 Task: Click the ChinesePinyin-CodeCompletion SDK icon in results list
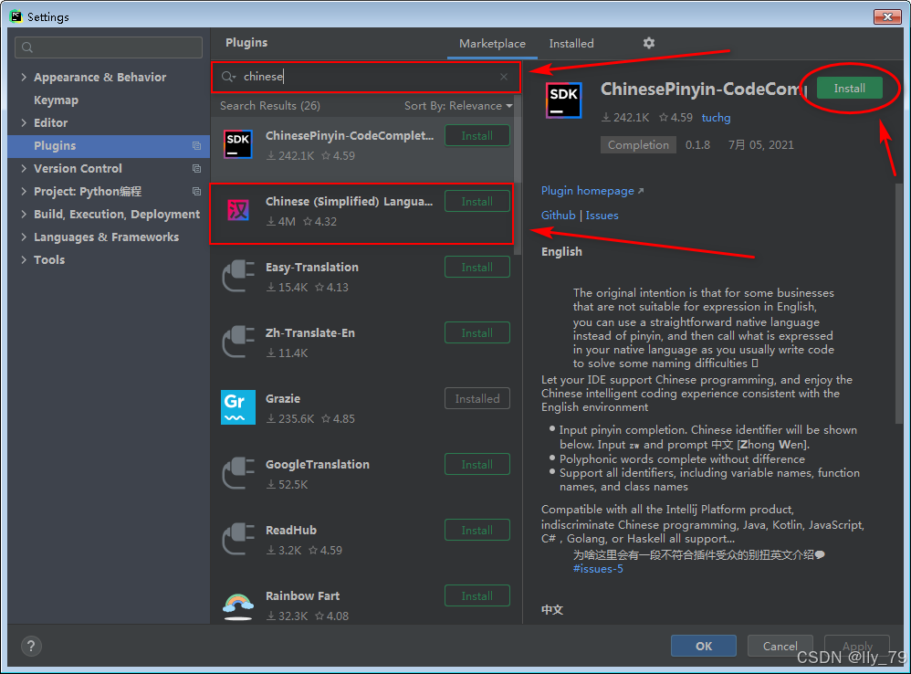[238, 144]
